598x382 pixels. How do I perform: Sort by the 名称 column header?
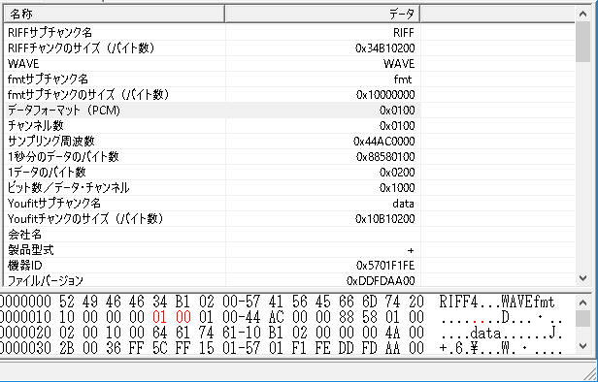[x=114, y=15]
